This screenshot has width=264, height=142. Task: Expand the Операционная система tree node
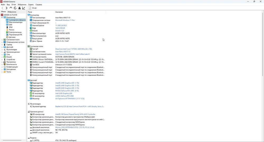click(2, 42)
